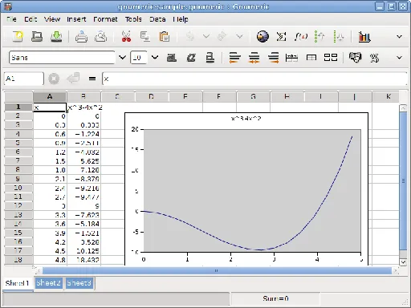Click the formula entry field
This screenshot has height=308, width=411.
254,79
